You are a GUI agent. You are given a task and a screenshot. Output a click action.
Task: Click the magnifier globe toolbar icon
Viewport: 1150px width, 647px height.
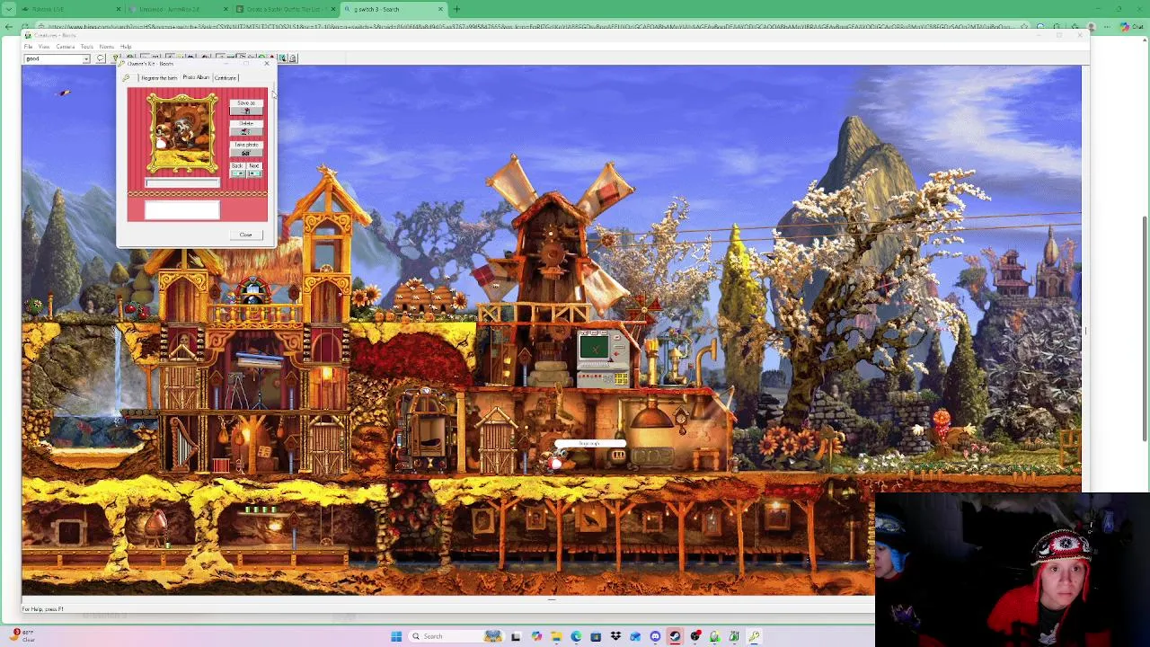click(282, 58)
